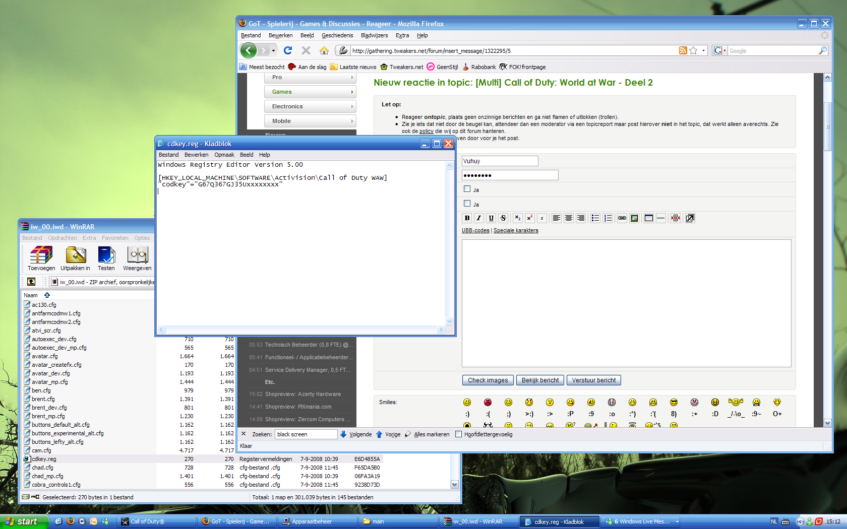
Task: Center-align text in the forum editor
Action: [x=568, y=218]
